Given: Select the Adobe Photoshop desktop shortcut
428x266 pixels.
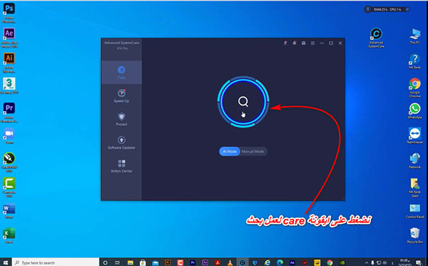Looking at the screenshot, I should [x=9, y=13].
